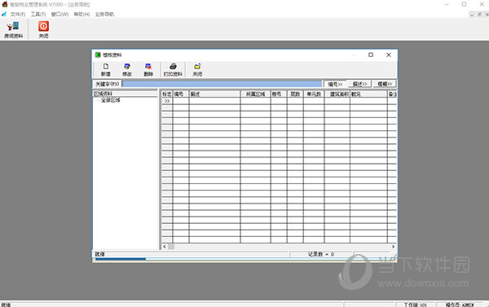The width and height of the screenshot is (489, 307).
Task: Click the 所属区域 column header
Action: coord(256,94)
